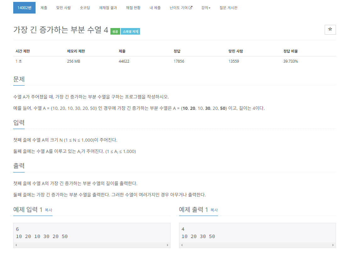Open the 난이도 기여 external link
Screen dimensions: 352x254
(181, 8)
